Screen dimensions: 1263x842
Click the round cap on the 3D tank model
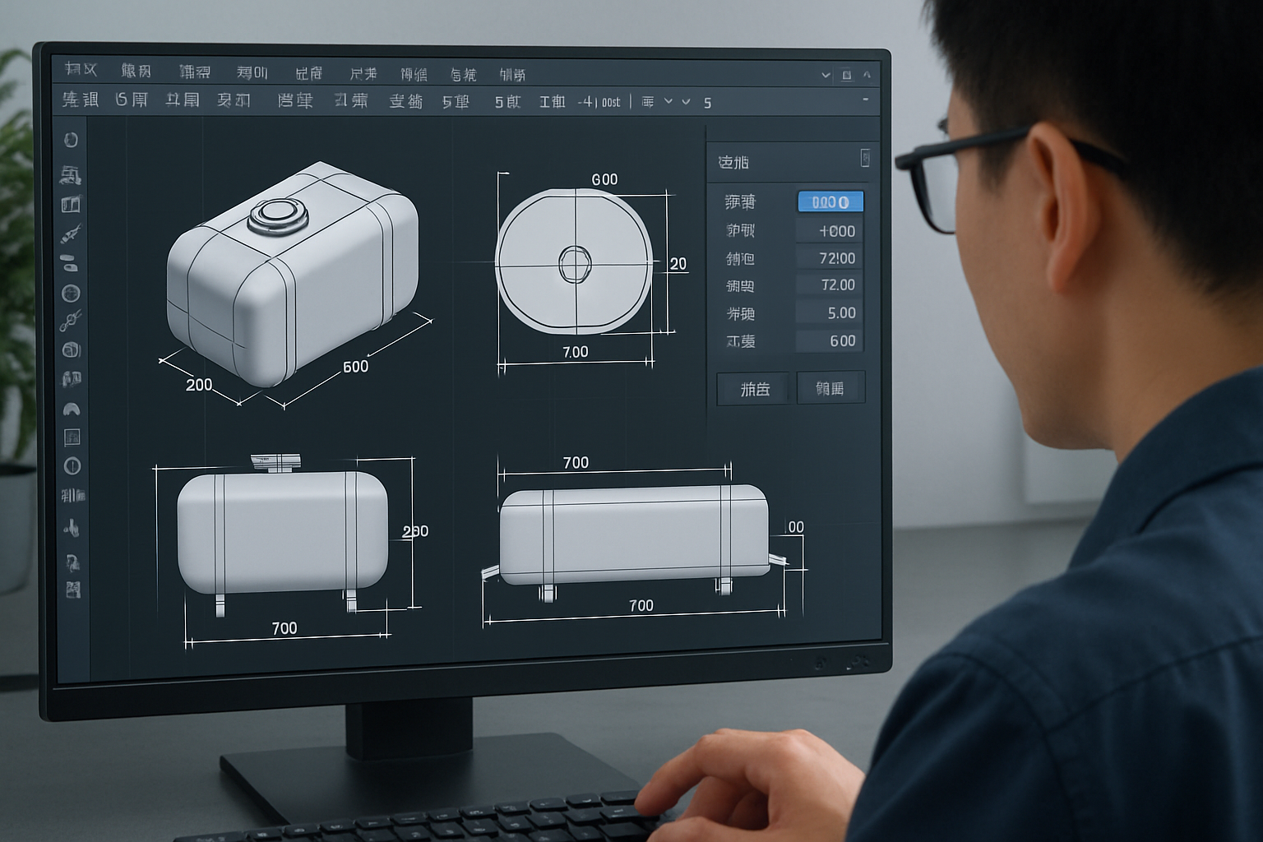coord(278,215)
